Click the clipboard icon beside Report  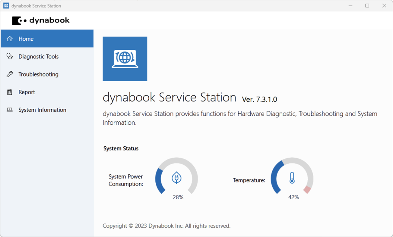[x=10, y=92]
